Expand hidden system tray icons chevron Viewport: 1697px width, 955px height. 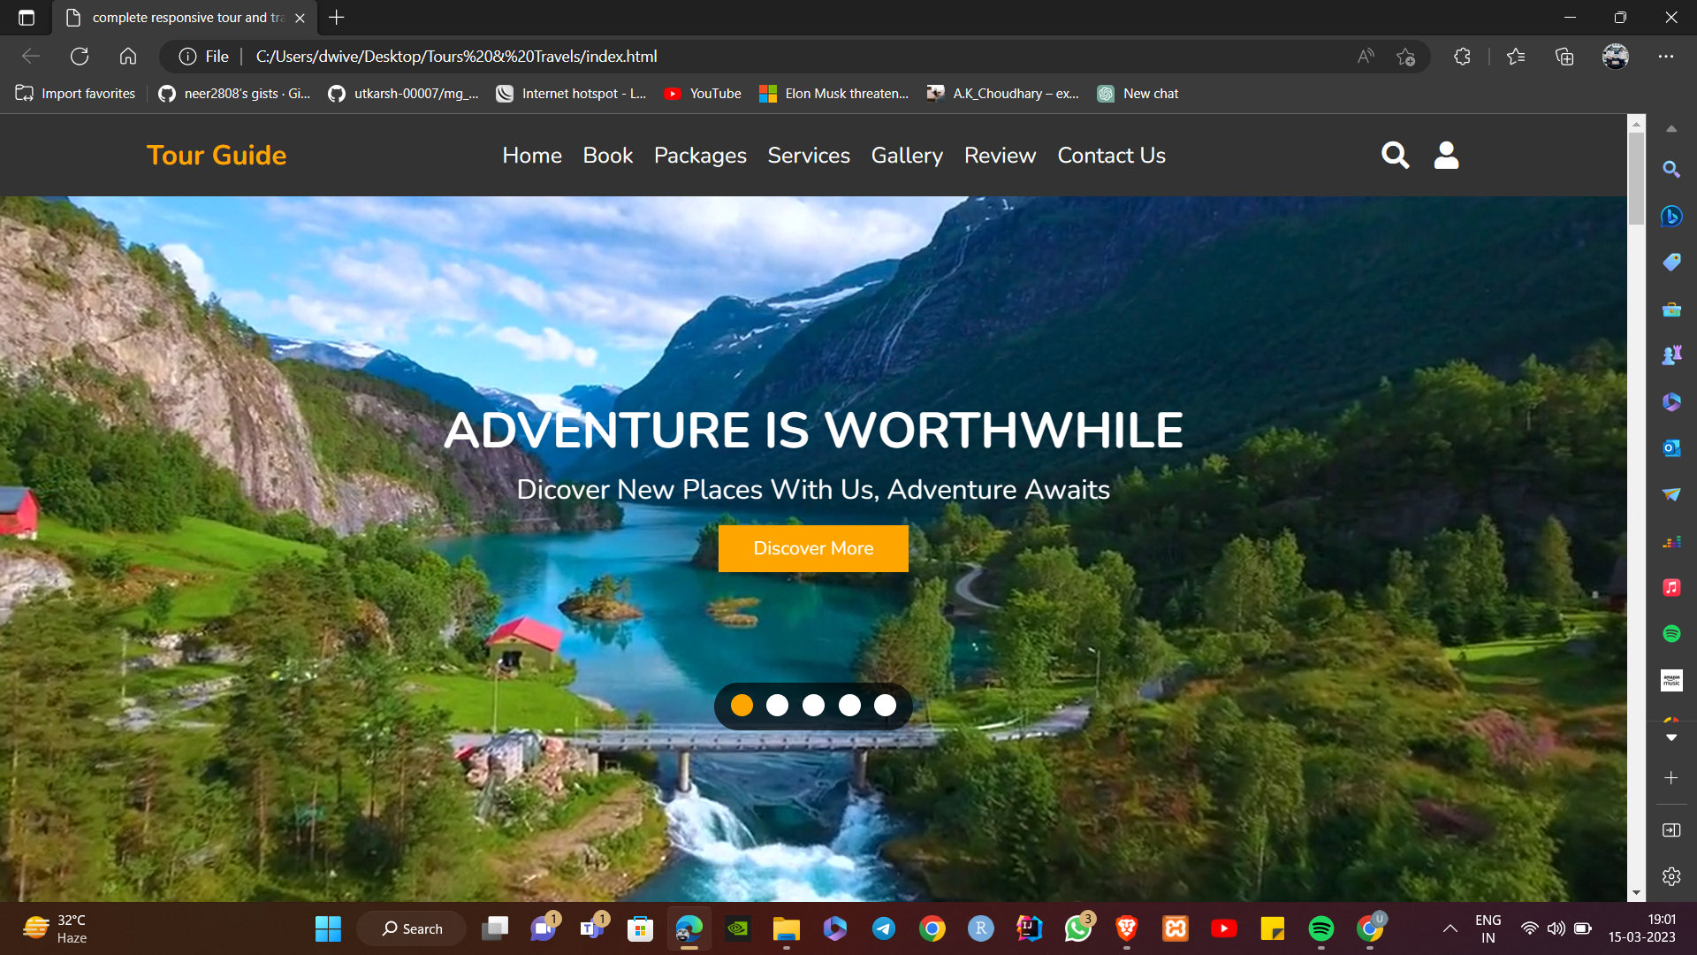tap(1450, 928)
